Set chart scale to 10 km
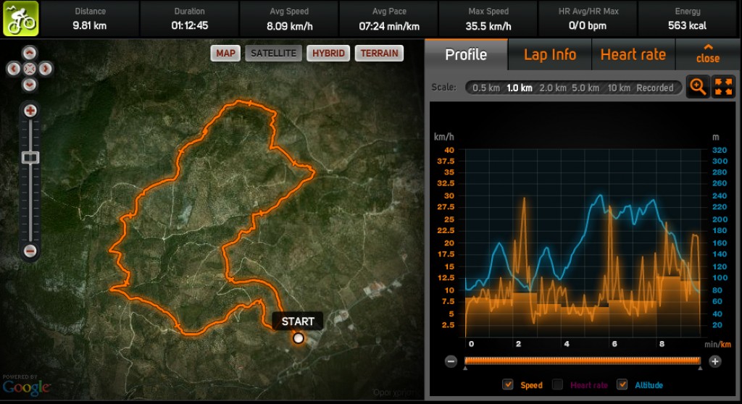This screenshot has width=742, height=404. click(619, 88)
